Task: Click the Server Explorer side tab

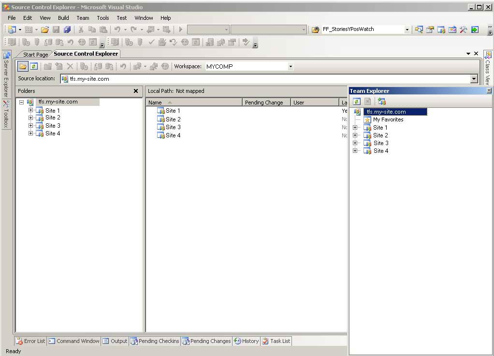Action: coord(6,74)
